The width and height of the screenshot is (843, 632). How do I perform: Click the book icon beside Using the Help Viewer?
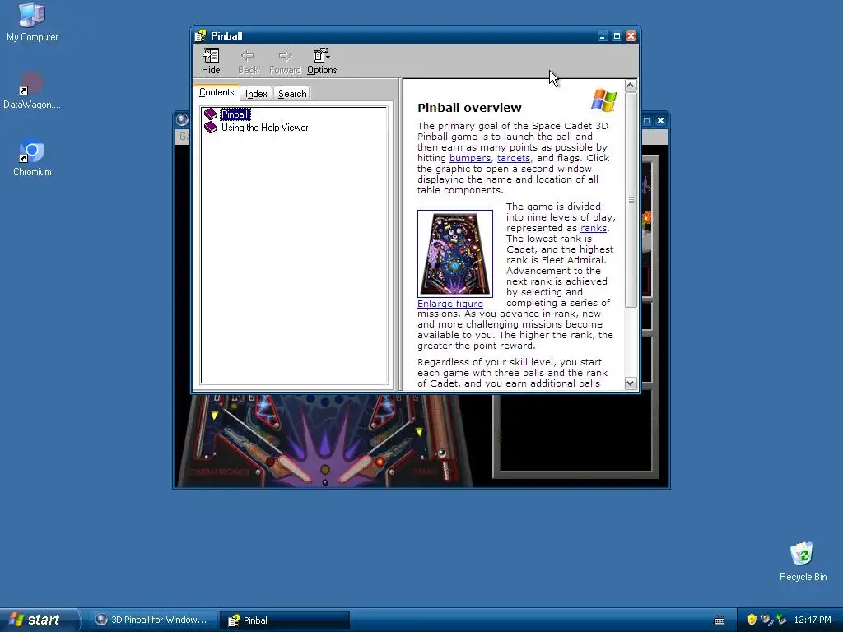point(211,128)
